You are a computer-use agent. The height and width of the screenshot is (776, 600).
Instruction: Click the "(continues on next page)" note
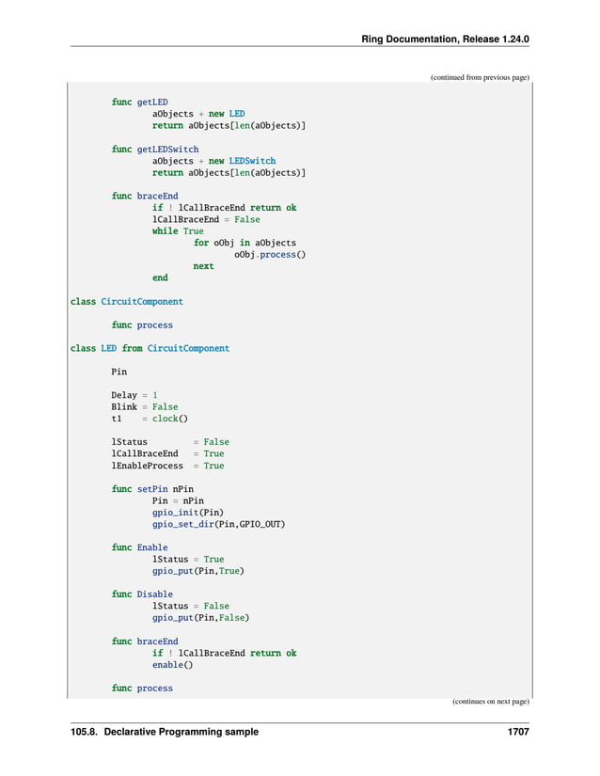(x=490, y=702)
